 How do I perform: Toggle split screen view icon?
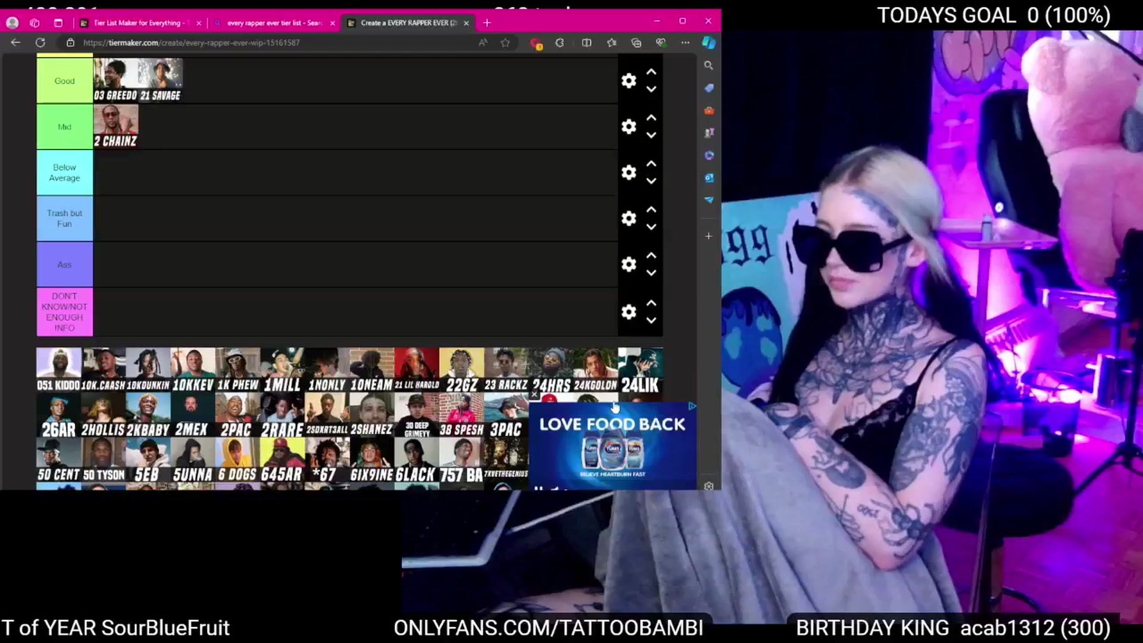586,42
